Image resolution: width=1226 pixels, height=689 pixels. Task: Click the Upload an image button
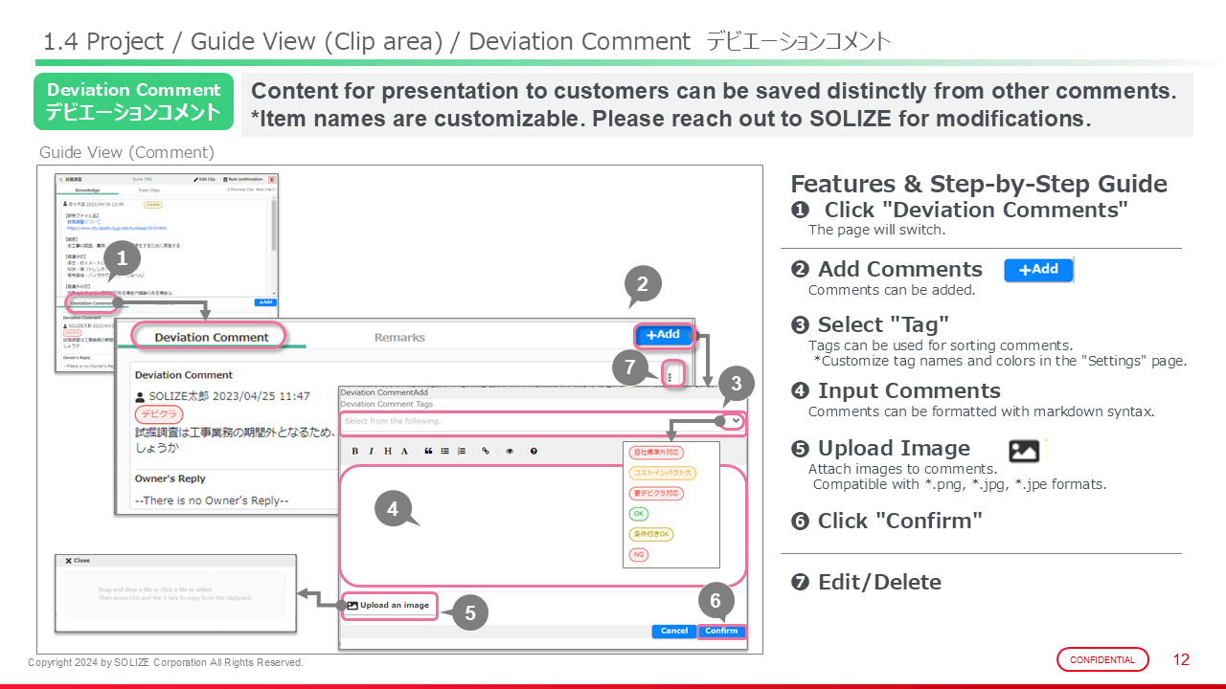pyautogui.click(x=389, y=605)
